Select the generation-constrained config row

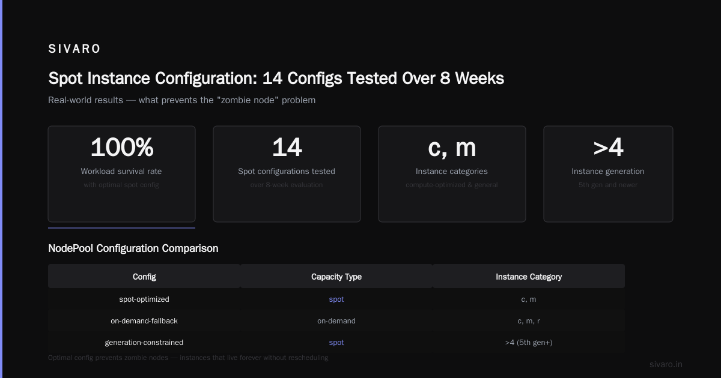pos(336,342)
